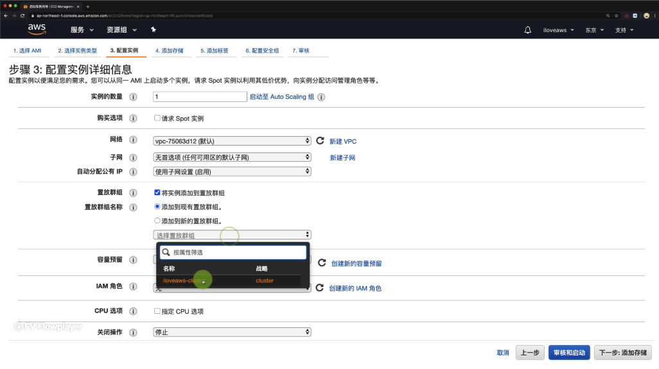Open the 支持 menu
The width and height of the screenshot is (659, 369).
[624, 30]
